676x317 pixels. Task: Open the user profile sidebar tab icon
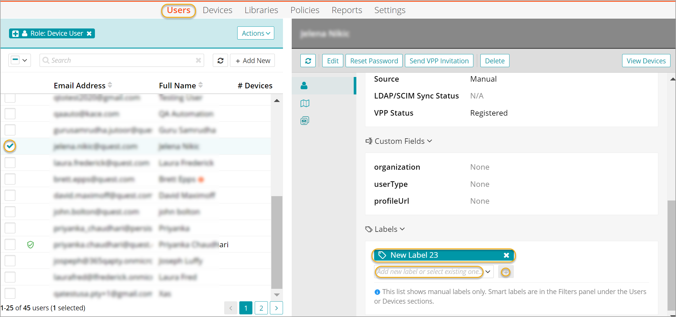pos(304,85)
